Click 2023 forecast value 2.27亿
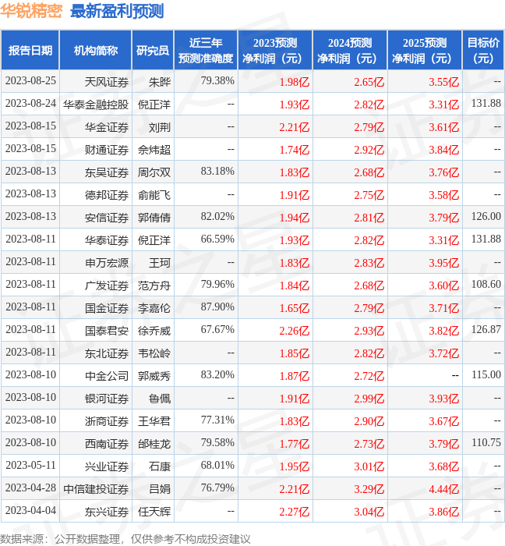This screenshot has height=546, width=505. pyautogui.click(x=295, y=512)
